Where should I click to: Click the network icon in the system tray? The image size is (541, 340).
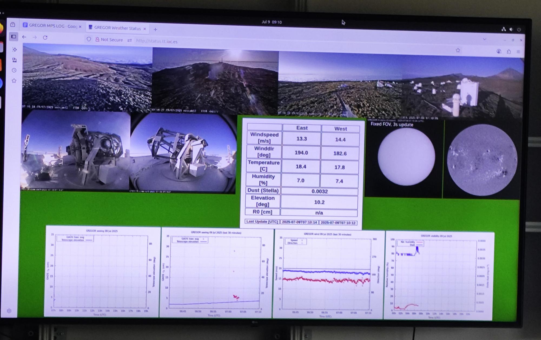(504, 29)
